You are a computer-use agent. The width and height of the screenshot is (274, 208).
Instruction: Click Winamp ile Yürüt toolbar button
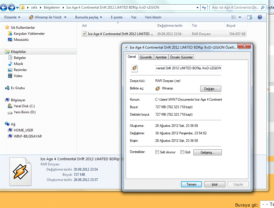[x=46, y=17]
